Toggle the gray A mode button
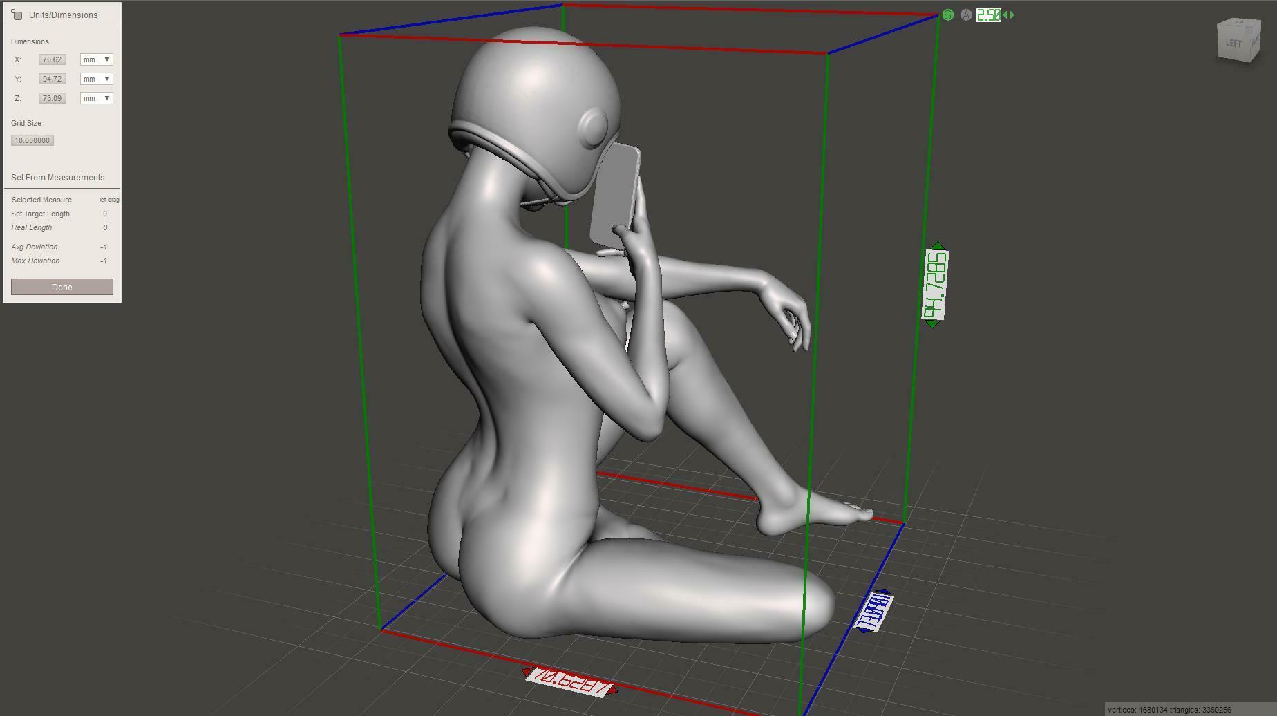 coord(966,15)
